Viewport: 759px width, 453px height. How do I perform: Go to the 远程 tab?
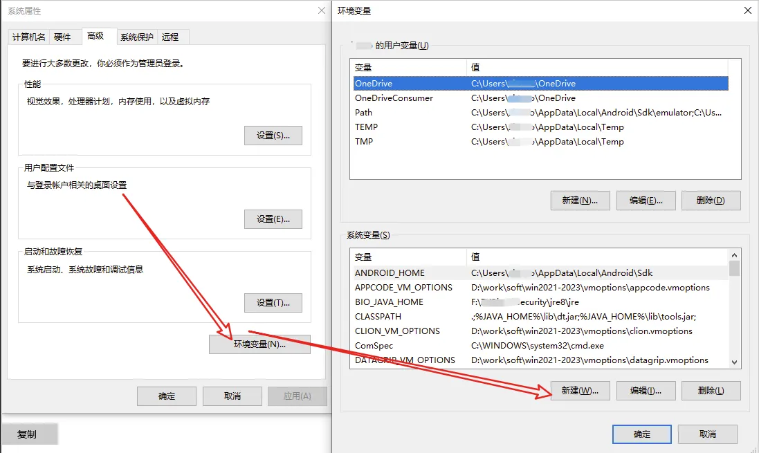pos(170,37)
